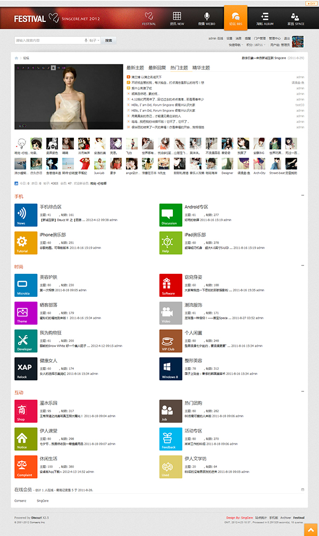Open the green Discussion forum tile
The height and width of the screenshot is (536, 319).
click(x=171, y=215)
